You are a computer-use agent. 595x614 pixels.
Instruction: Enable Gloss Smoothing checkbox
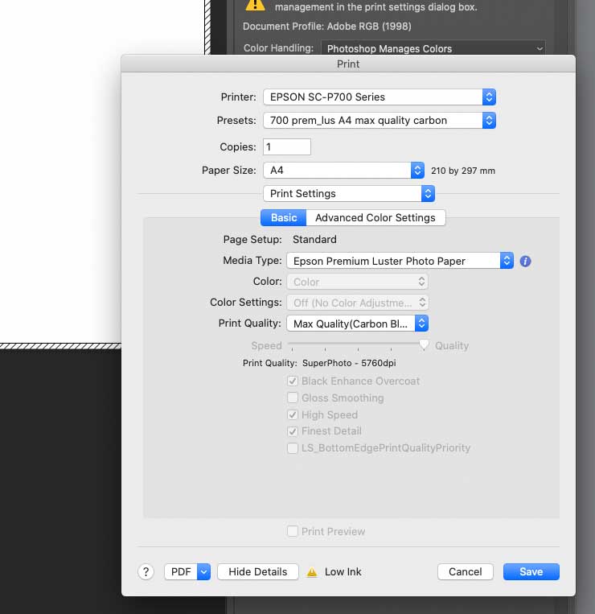coord(293,398)
